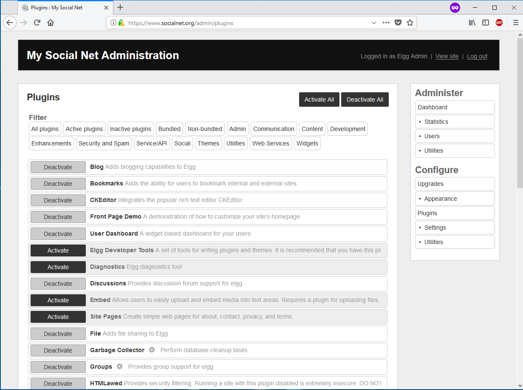523x390 pixels.
Task: Select the Themes filter
Action: pyautogui.click(x=208, y=143)
